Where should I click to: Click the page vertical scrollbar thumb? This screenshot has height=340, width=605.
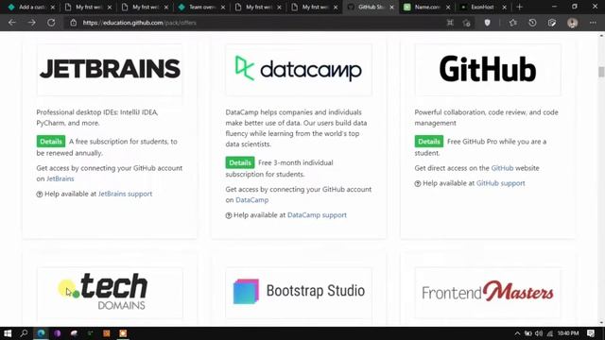pos(601,72)
